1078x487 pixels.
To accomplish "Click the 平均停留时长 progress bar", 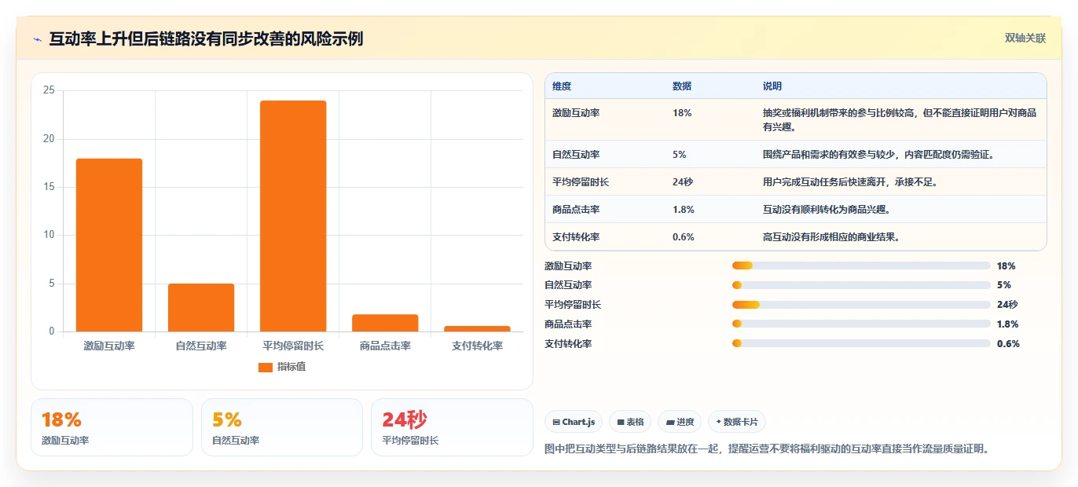I will pos(861,305).
